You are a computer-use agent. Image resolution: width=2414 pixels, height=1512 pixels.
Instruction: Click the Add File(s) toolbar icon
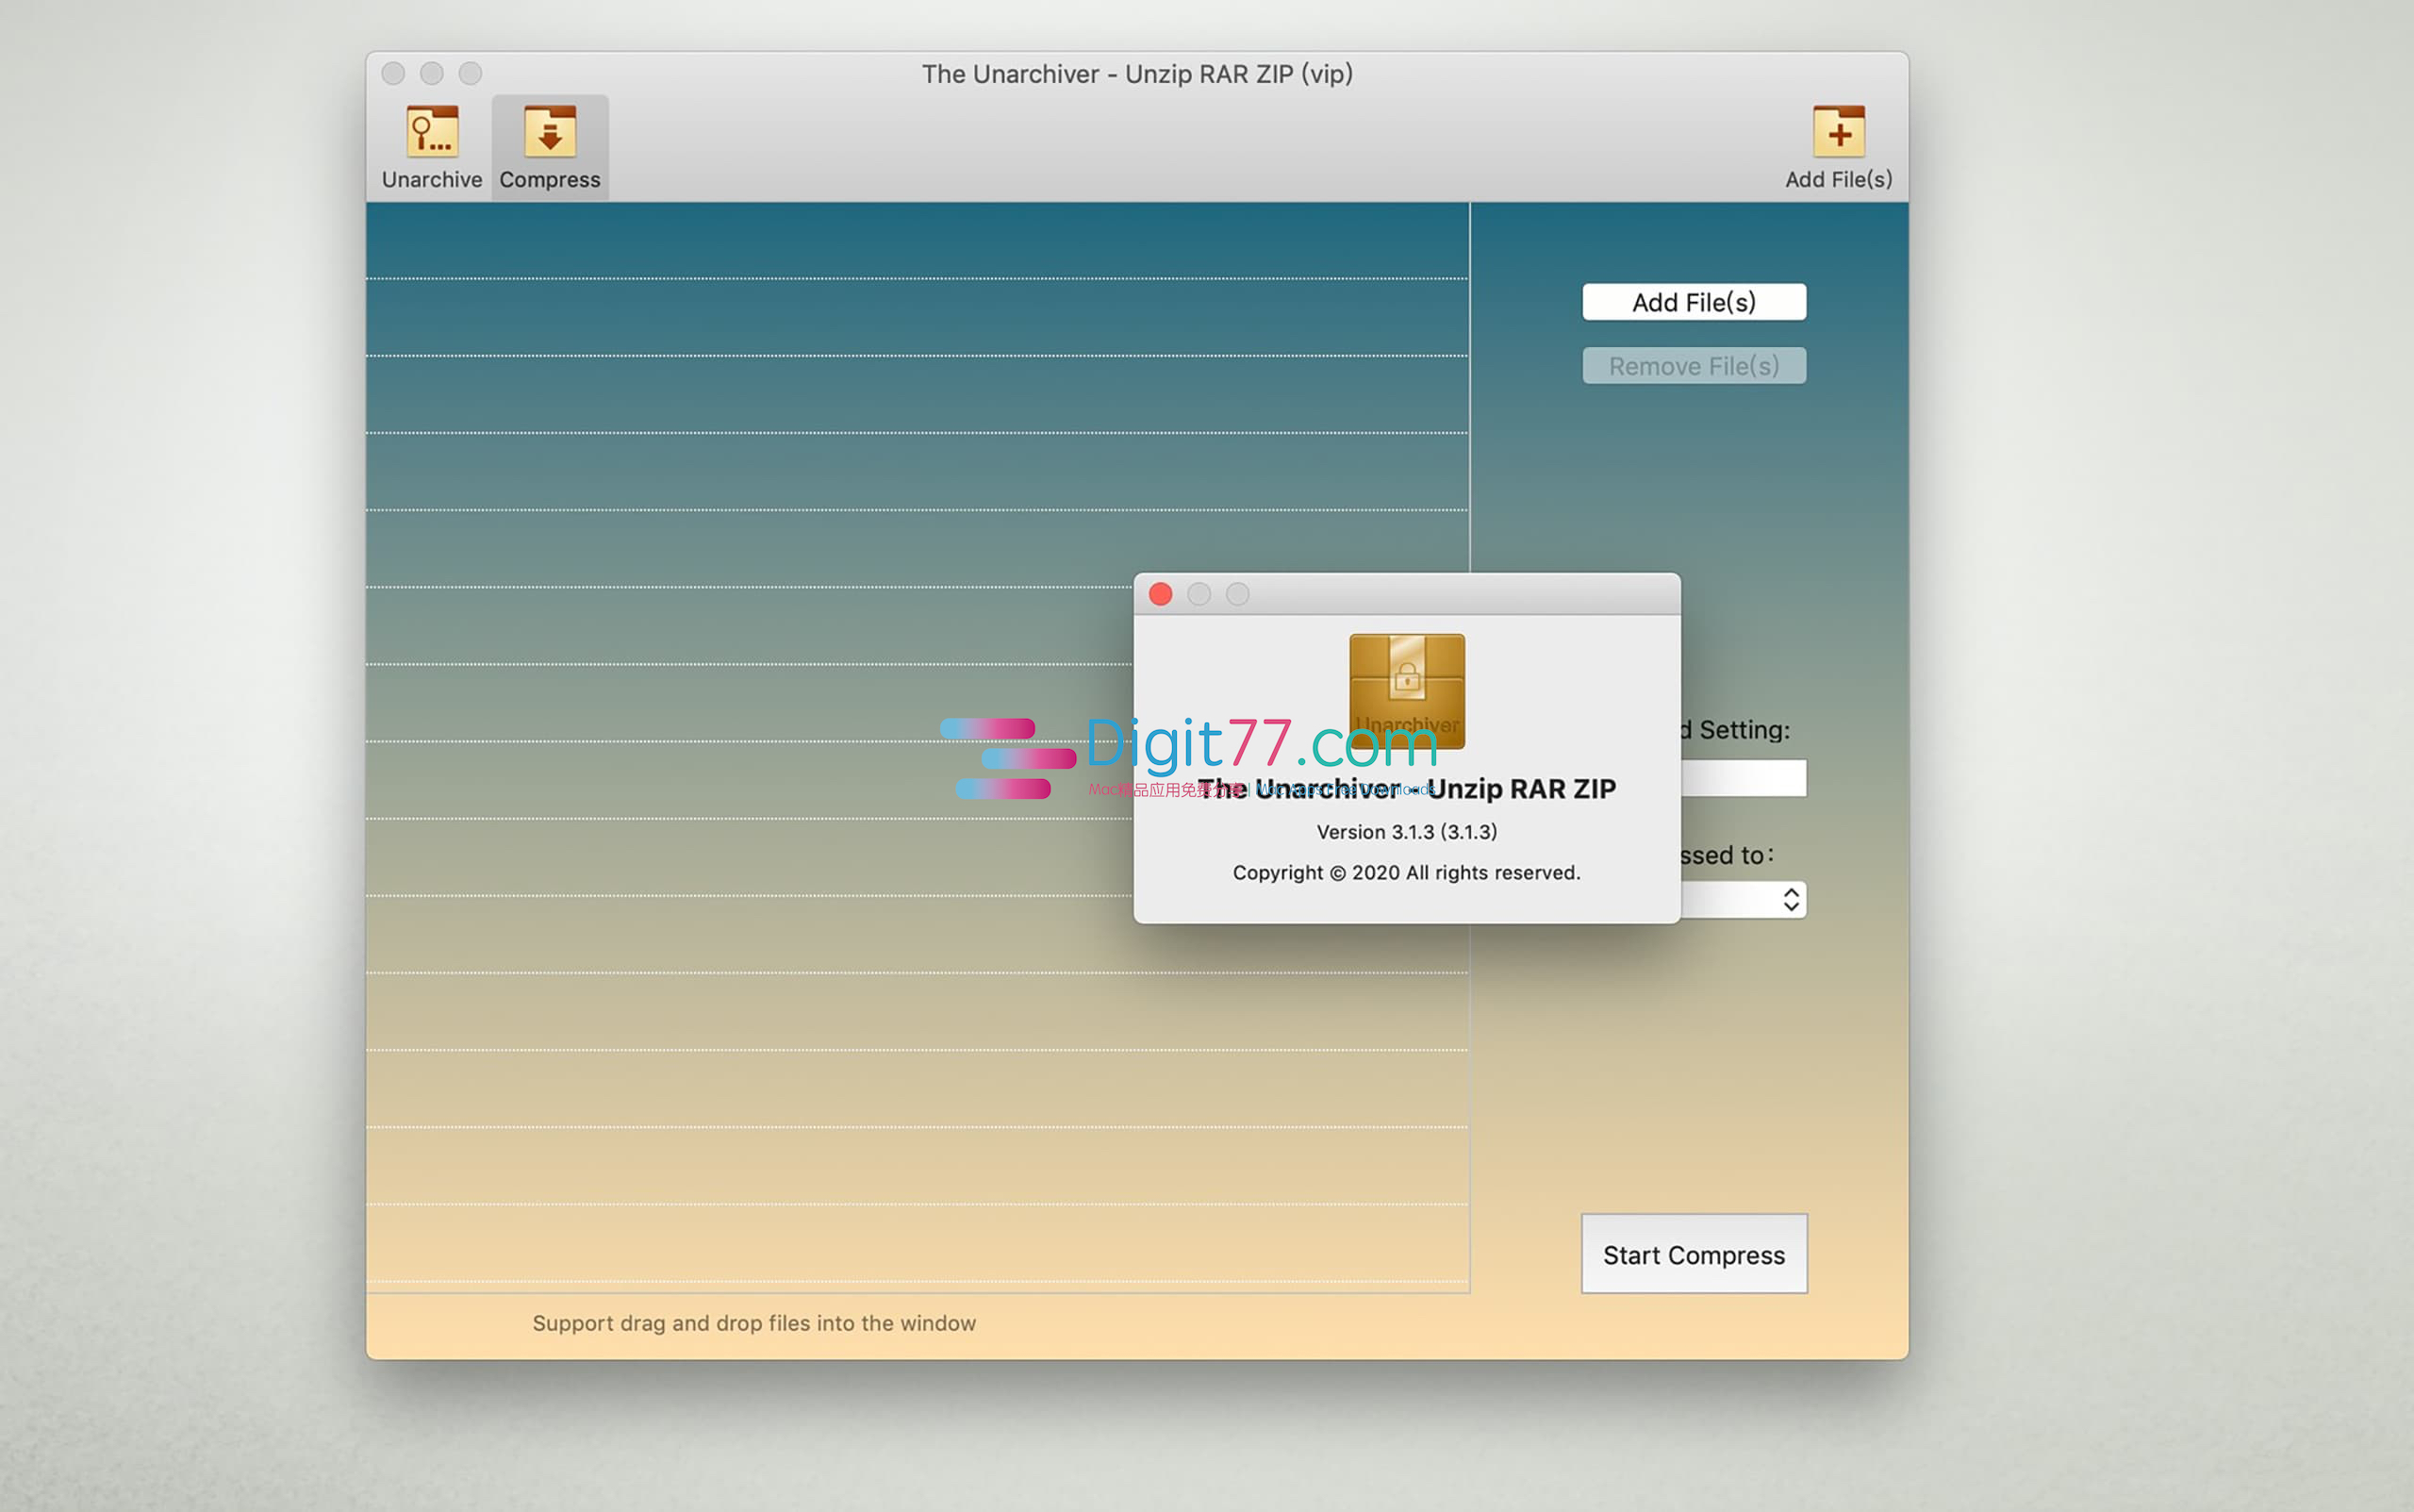1838,148
